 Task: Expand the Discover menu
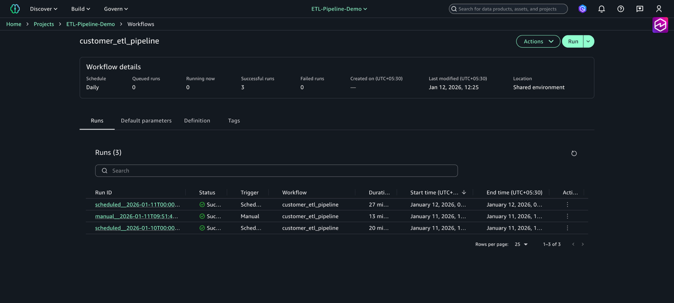tap(43, 9)
